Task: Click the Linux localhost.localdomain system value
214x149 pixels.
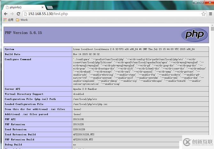Action: click(x=134, y=49)
